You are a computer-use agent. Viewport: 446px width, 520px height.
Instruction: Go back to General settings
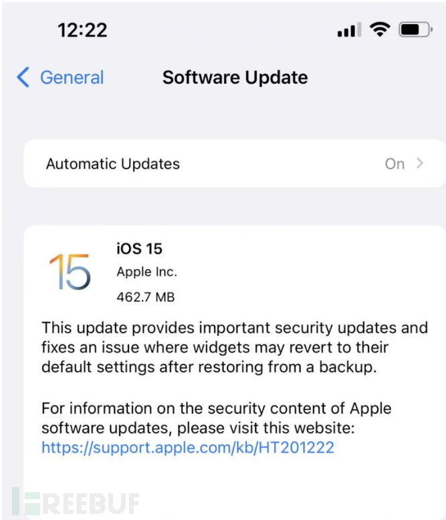pyautogui.click(x=60, y=77)
